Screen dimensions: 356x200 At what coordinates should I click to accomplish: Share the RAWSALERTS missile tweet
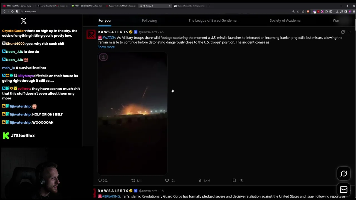coord(241,181)
